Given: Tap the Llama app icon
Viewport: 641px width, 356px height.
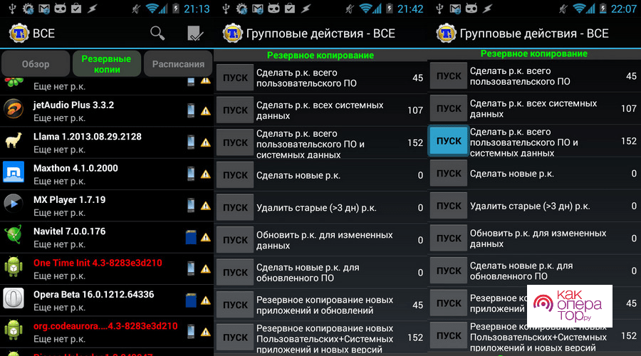Looking at the screenshot, I should click(14, 142).
